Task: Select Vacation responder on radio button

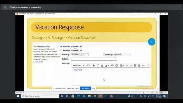Action: click(61, 50)
